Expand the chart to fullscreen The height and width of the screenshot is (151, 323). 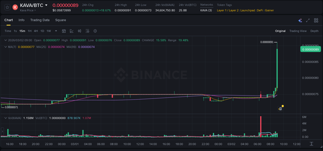pyautogui.click(x=307, y=20)
